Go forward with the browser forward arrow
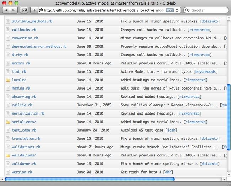 click(14, 10)
